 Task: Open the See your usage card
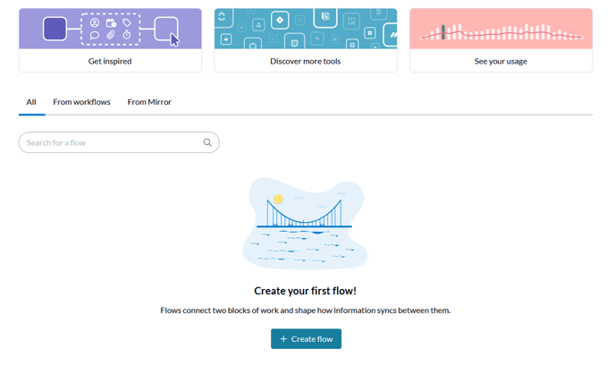pos(501,40)
